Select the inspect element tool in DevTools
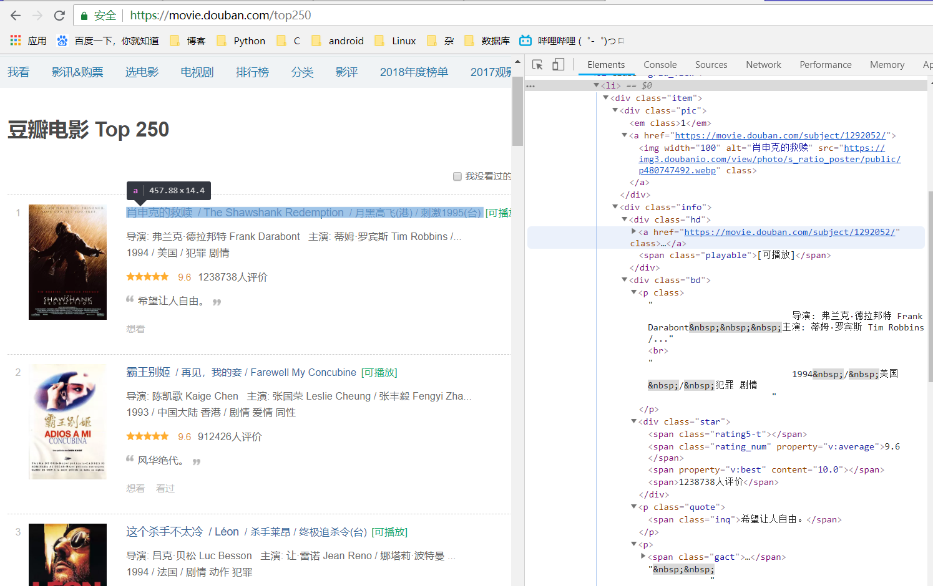933x586 pixels. (537, 64)
